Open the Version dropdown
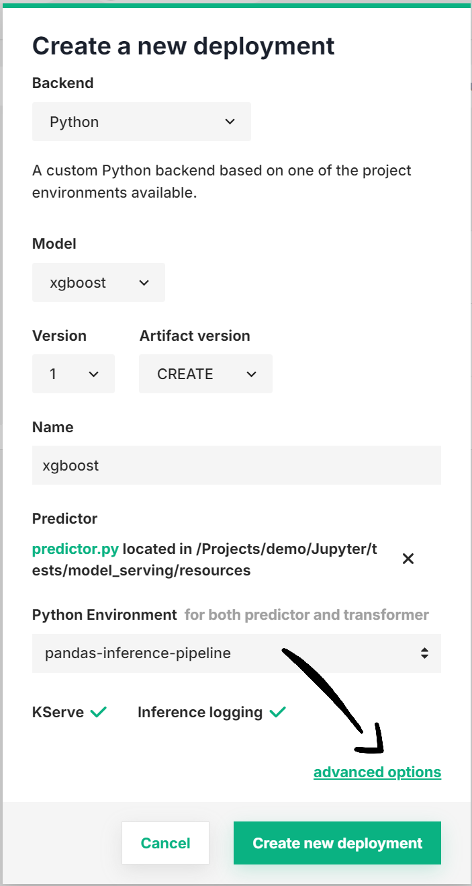This screenshot has width=472, height=886. tap(73, 374)
